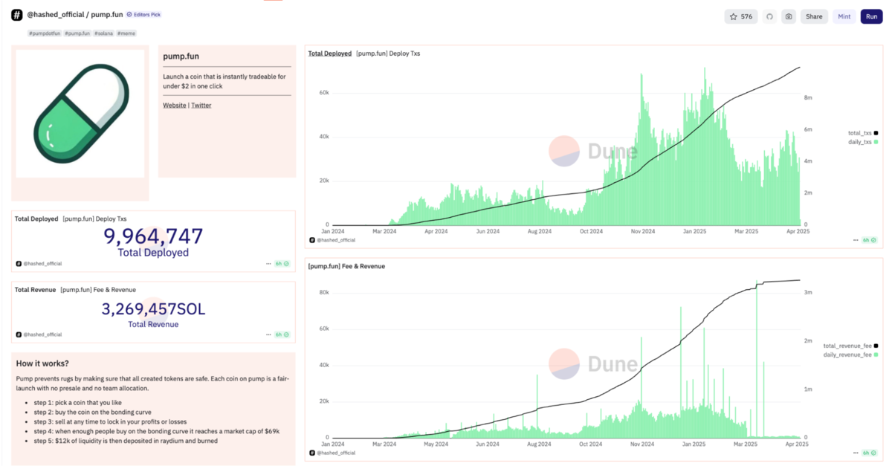Open Total Deployed title on the counter widget
The width and height of the screenshot is (892, 466).
coord(36,219)
